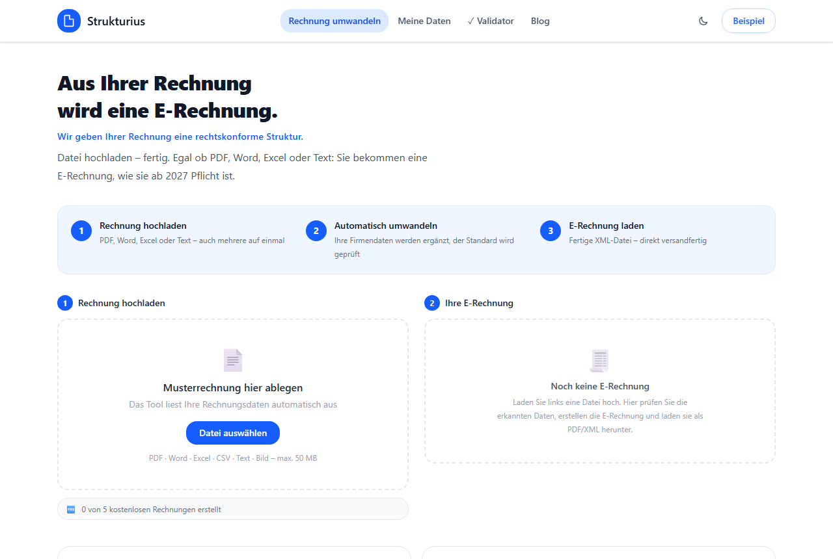
Task: Click the main headline "Aus Ihrer Rechnung"
Action: 154,83
